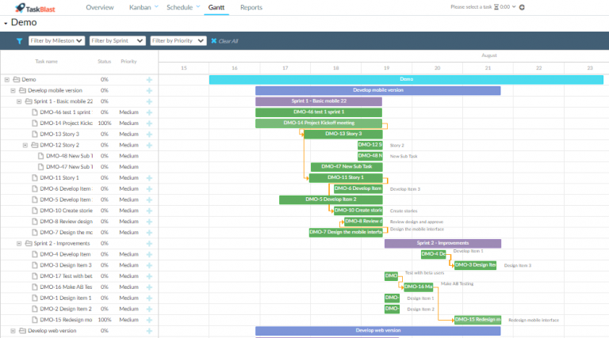Click Clear All filters link
Viewport: 609px width, 338px height.
click(x=228, y=41)
